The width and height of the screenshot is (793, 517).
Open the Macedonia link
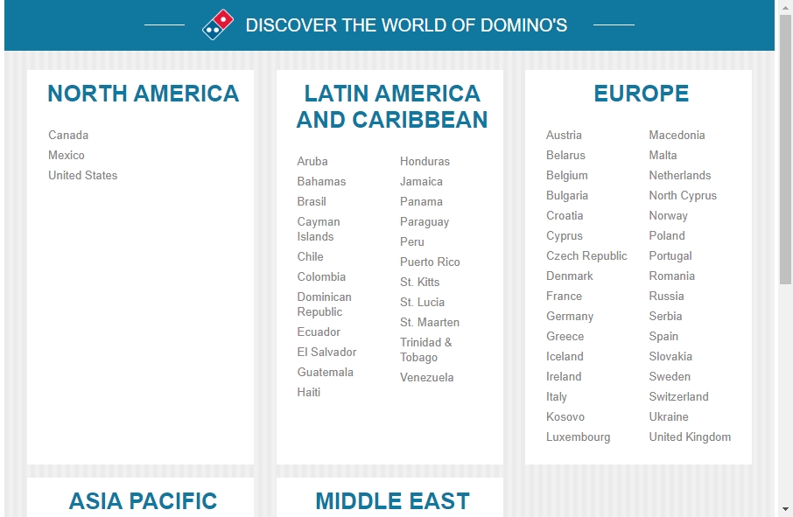[677, 135]
